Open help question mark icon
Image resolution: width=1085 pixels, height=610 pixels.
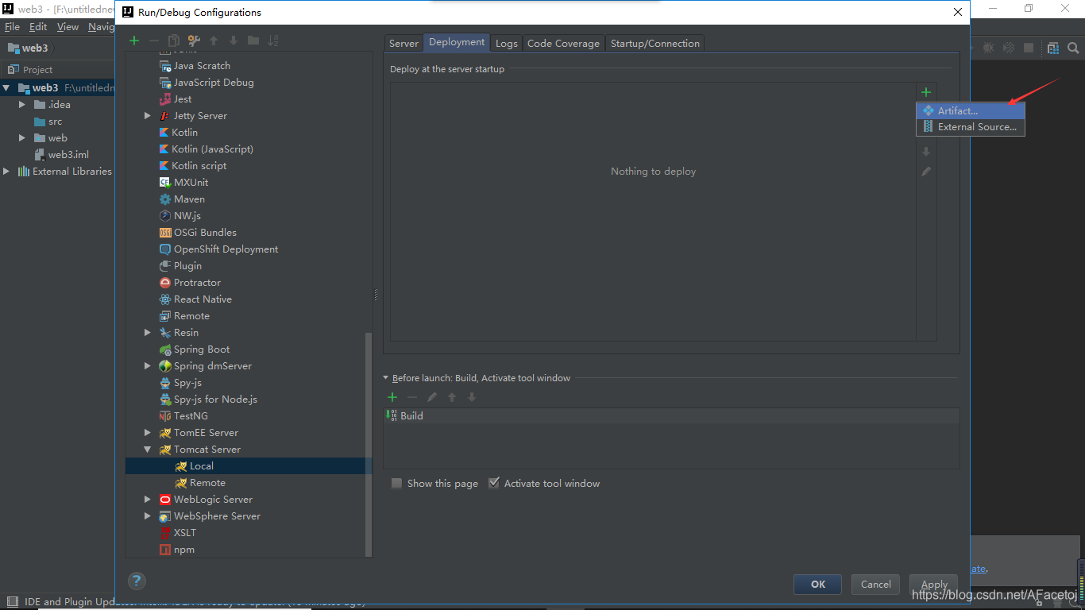coord(137,581)
